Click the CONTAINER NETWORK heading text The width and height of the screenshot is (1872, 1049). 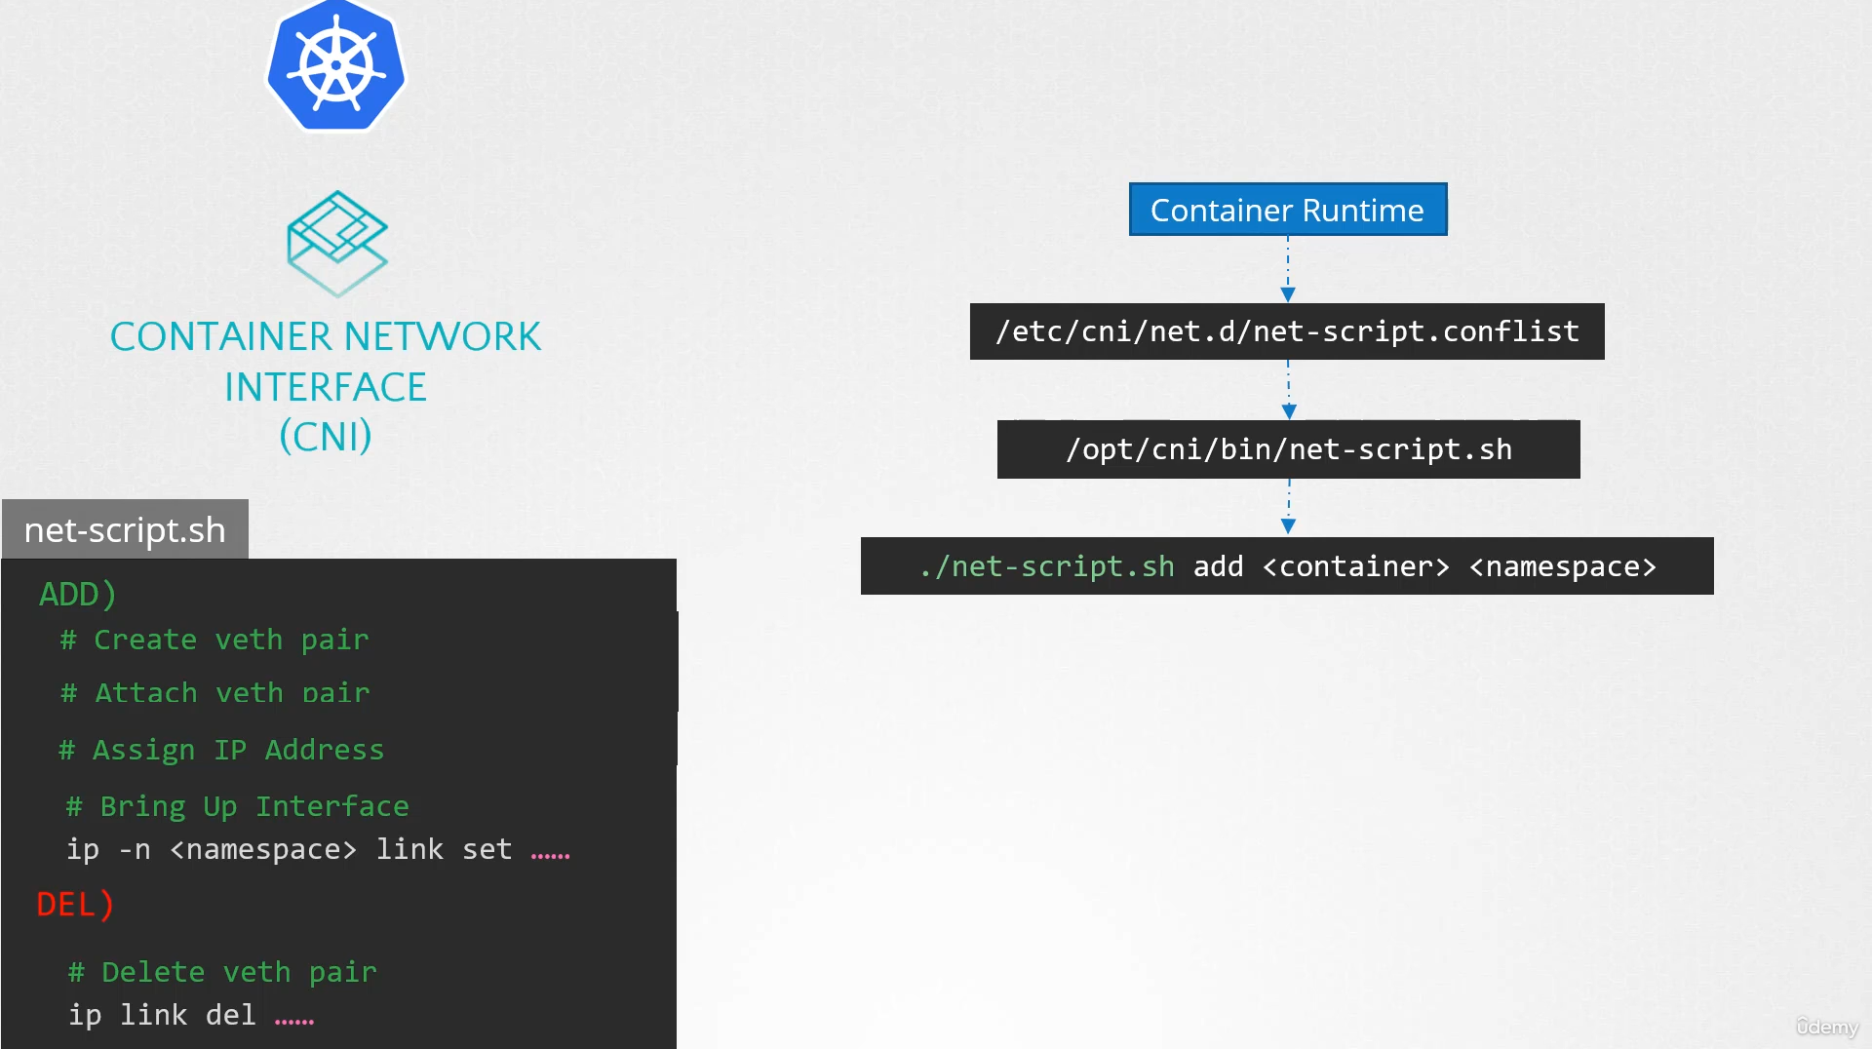tap(325, 336)
